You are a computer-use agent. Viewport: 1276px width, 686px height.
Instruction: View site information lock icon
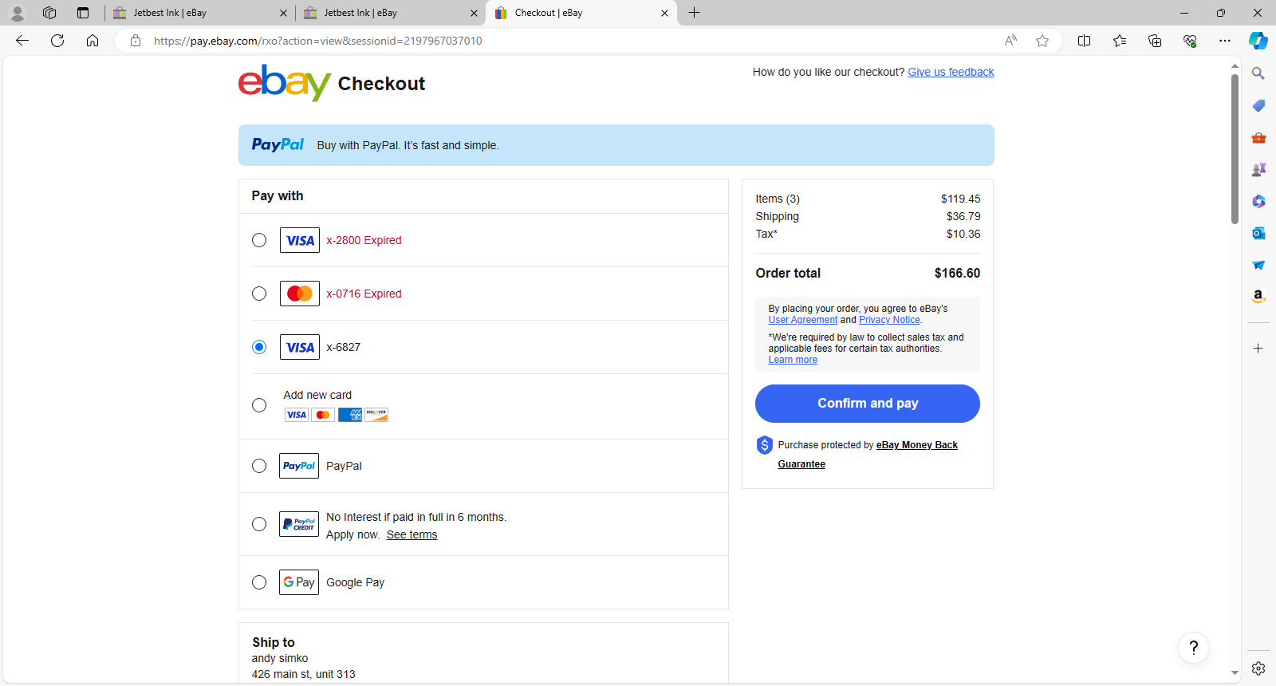click(x=136, y=41)
